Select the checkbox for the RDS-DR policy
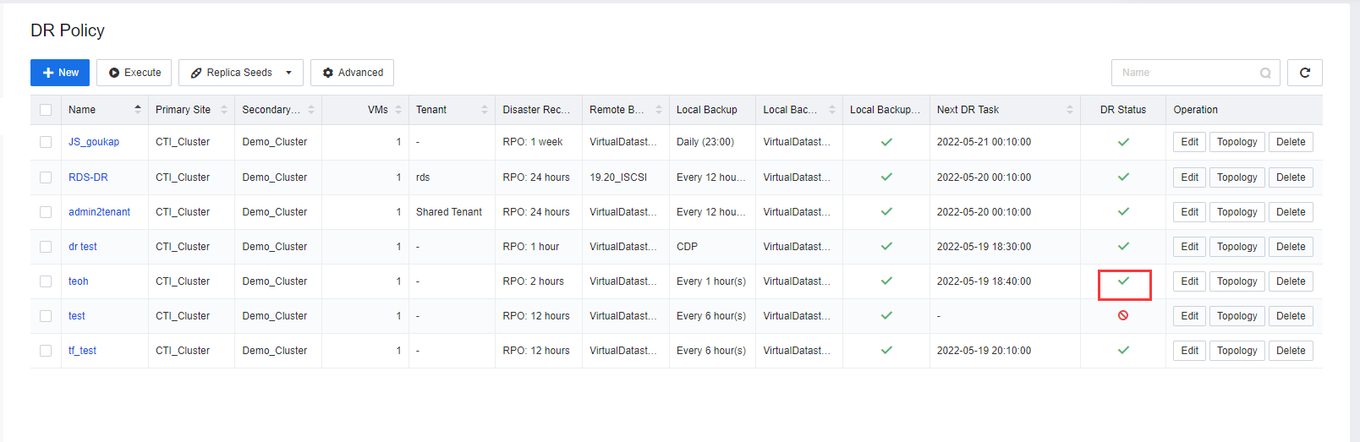The width and height of the screenshot is (1360, 442). (x=46, y=177)
